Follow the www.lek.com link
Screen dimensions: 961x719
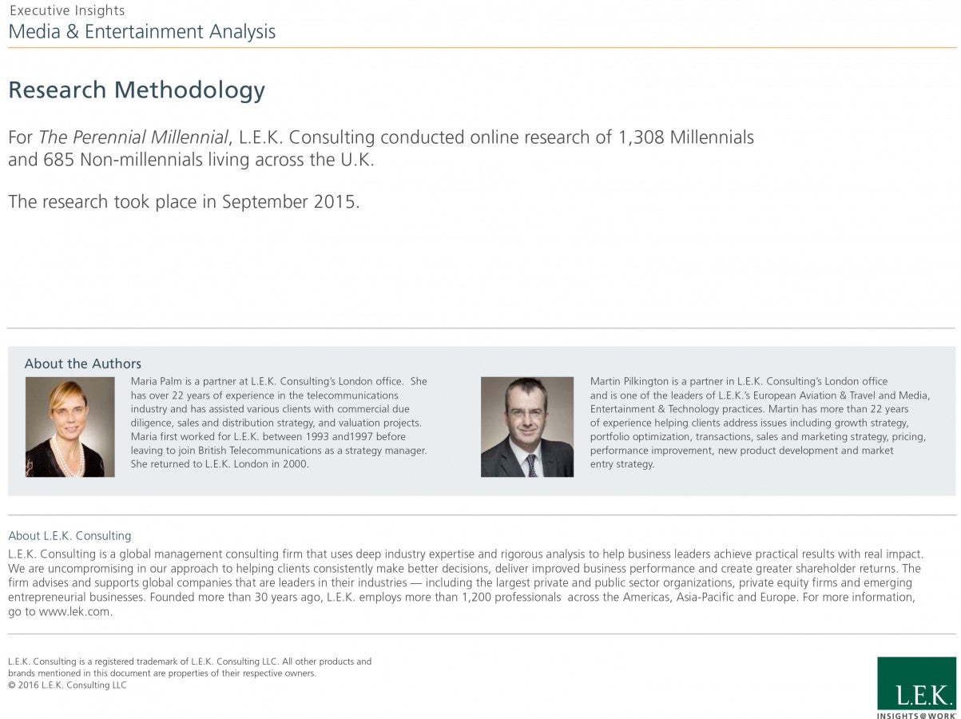(75, 612)
